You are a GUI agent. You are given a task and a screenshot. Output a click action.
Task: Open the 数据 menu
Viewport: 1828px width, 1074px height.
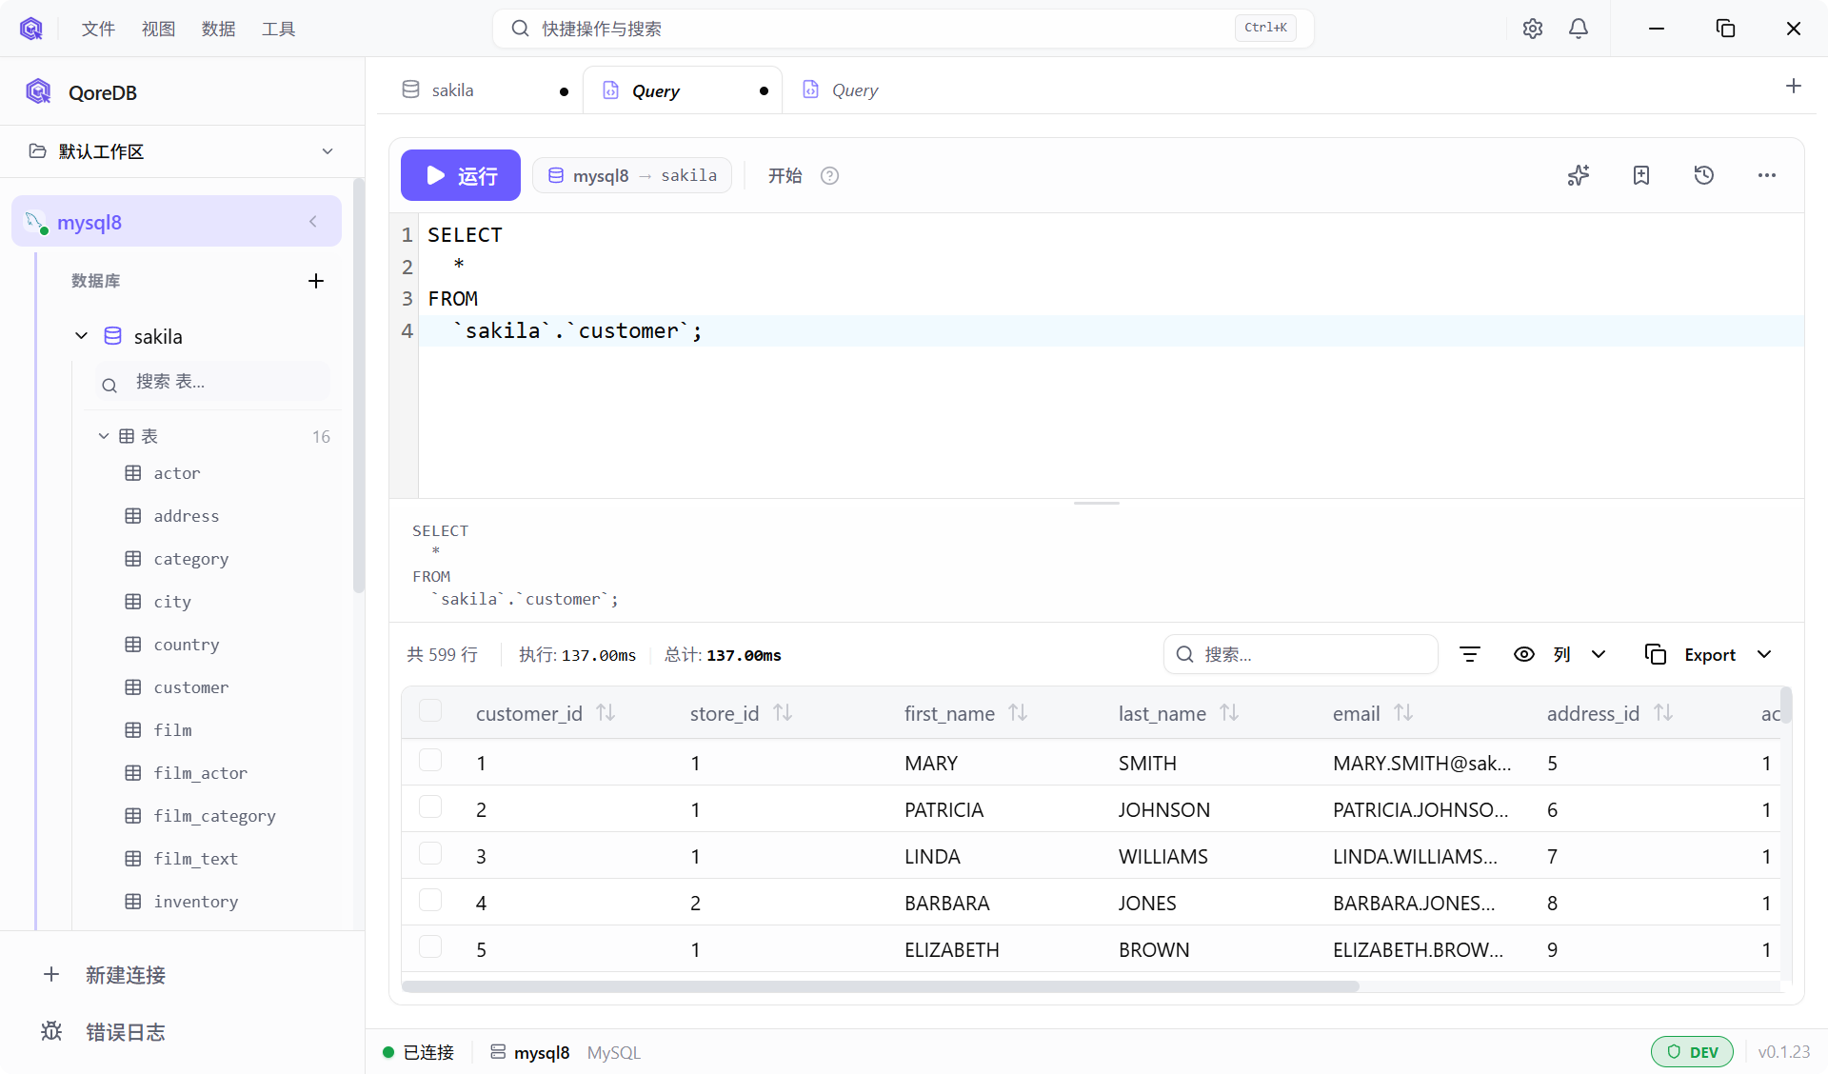(x=218, y=29)
